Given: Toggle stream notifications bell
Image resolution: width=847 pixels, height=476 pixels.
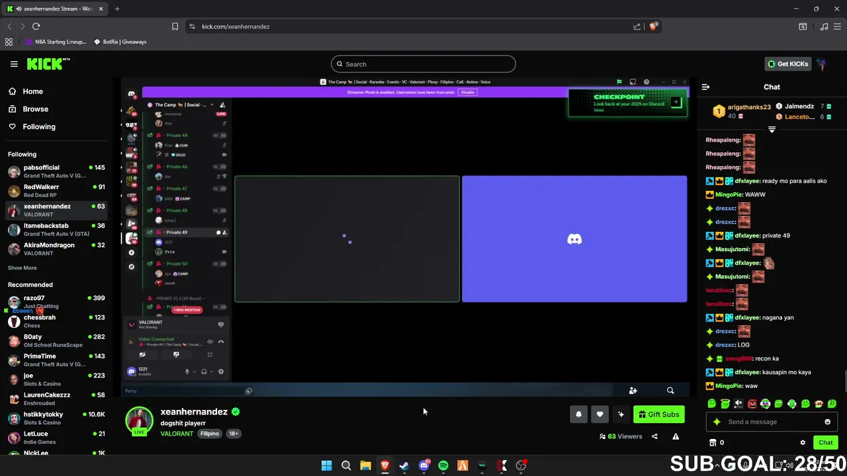Looking at the screenshot, I should click(578, 415).
